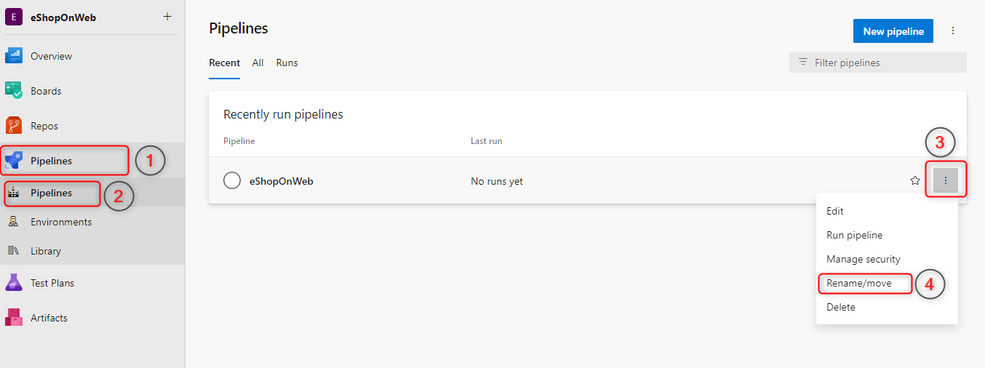Open the Boards hub icon
Viewport: 985px width, 368px height.
[14, 91]
